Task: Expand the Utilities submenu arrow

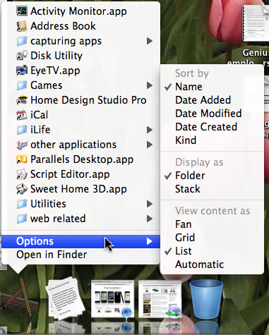Action: click(x=150, y=204)
